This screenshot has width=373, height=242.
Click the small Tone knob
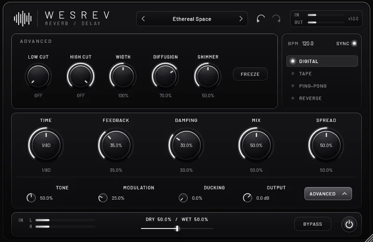(31, 198)
